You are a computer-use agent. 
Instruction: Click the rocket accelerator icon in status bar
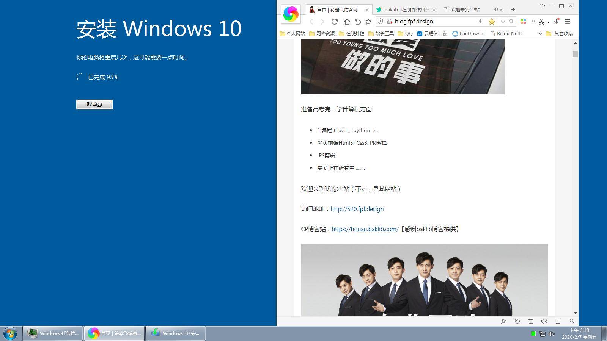click(503, 321)
